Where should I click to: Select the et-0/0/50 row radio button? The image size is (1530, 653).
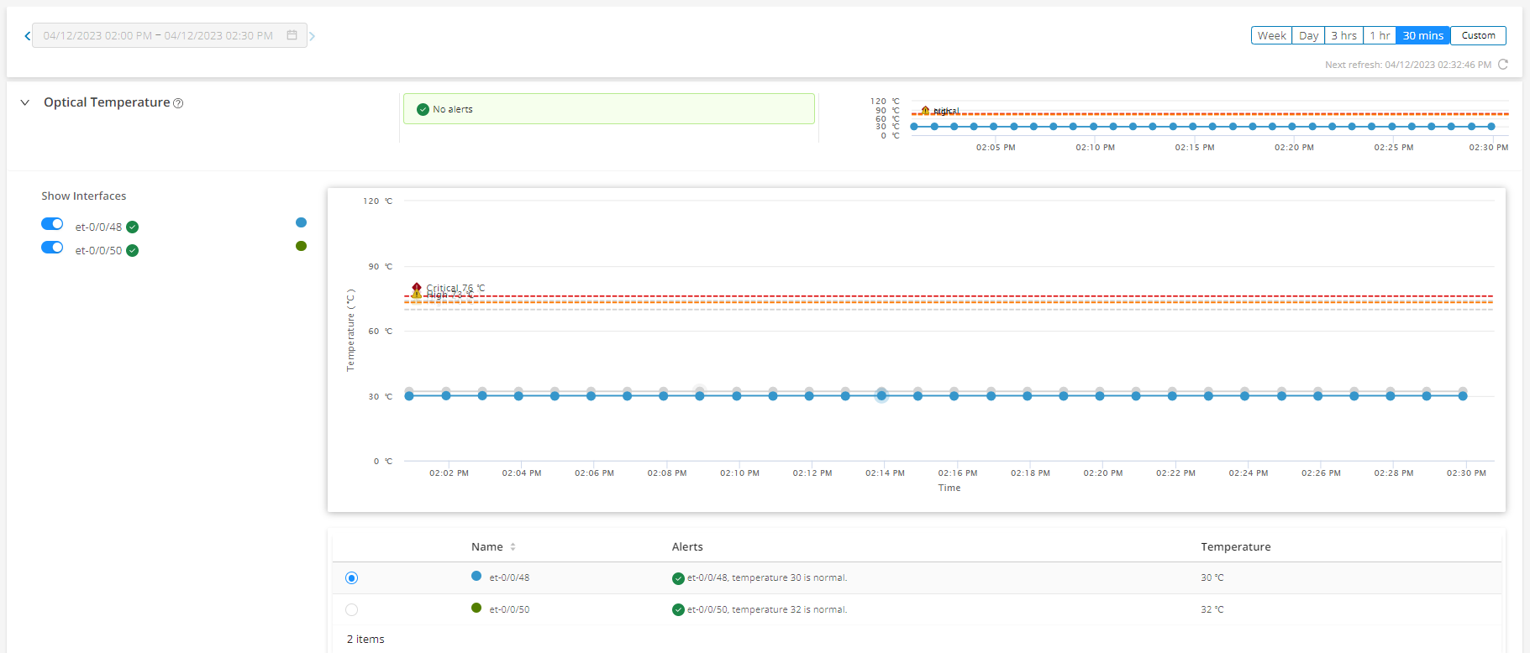tap(351, 609)
